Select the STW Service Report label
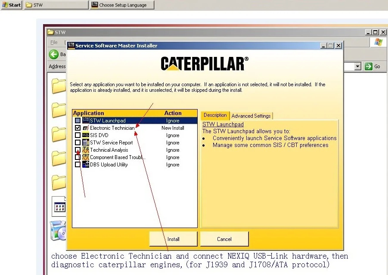Viewport: 388px width, 275px height. [x=112, y=143]
